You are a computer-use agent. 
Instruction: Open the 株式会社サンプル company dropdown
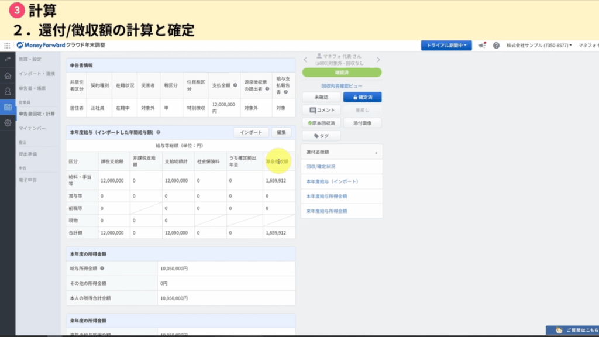(x=538, y=46)
